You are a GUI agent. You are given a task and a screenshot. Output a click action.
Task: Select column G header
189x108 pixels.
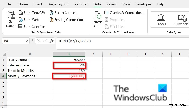163,54
